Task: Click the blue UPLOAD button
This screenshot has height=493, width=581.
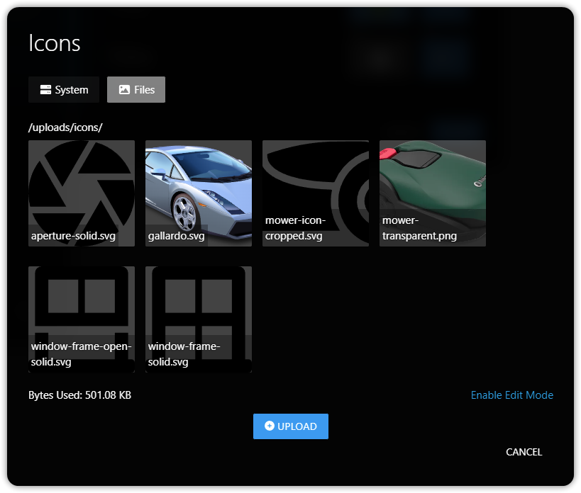Action: [x=291, y=426]
